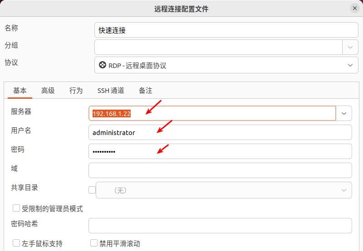Click the 密码哈希 label text
The height and width of the screenshot is (251, 363).
25,224
